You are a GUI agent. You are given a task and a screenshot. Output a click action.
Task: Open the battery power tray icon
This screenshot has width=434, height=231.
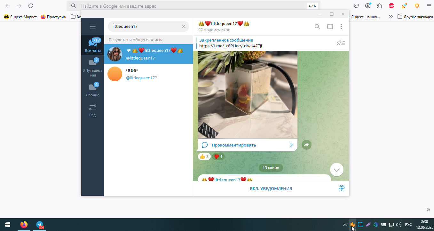point(383,225)
